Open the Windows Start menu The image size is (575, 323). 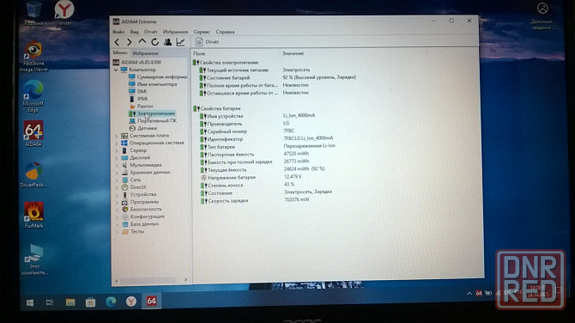click(30, 302)
